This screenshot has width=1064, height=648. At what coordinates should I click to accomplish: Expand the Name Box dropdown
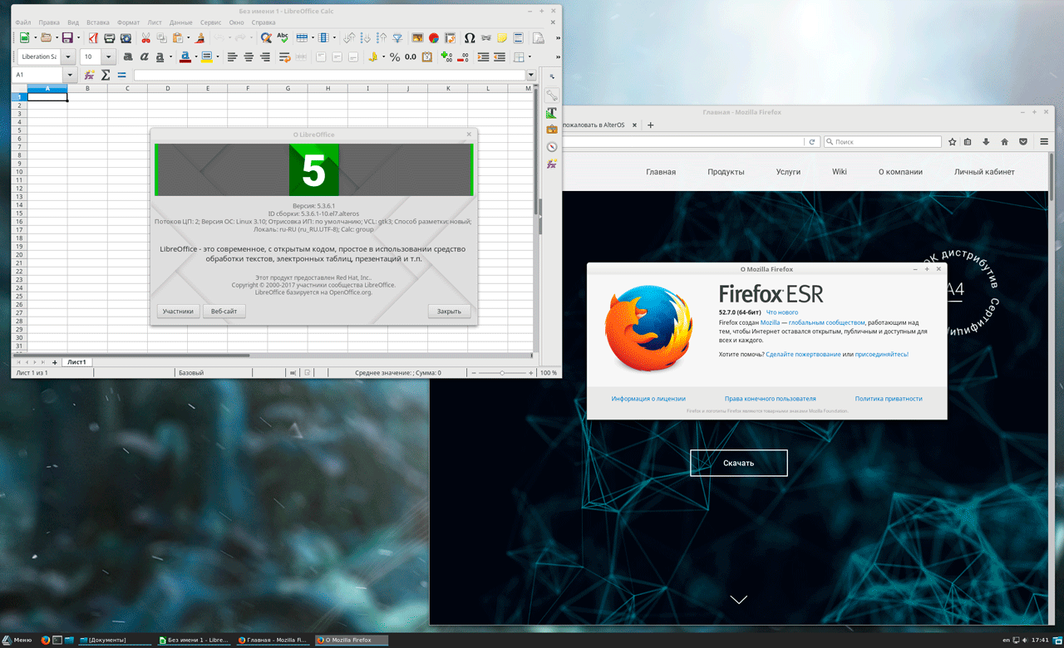(70, 75)
